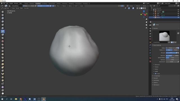180x101 pixels.
Task: Hide the Plane object in outliner
Action: pyautogui.click(x=178, y=15)
